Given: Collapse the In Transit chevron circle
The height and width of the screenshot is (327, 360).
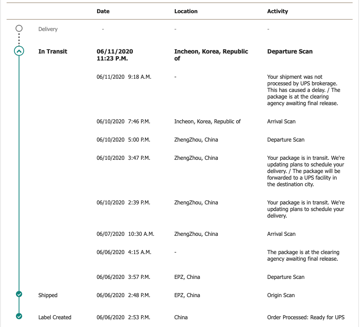Looking at the screenshot, I should (x=19, y=51).
